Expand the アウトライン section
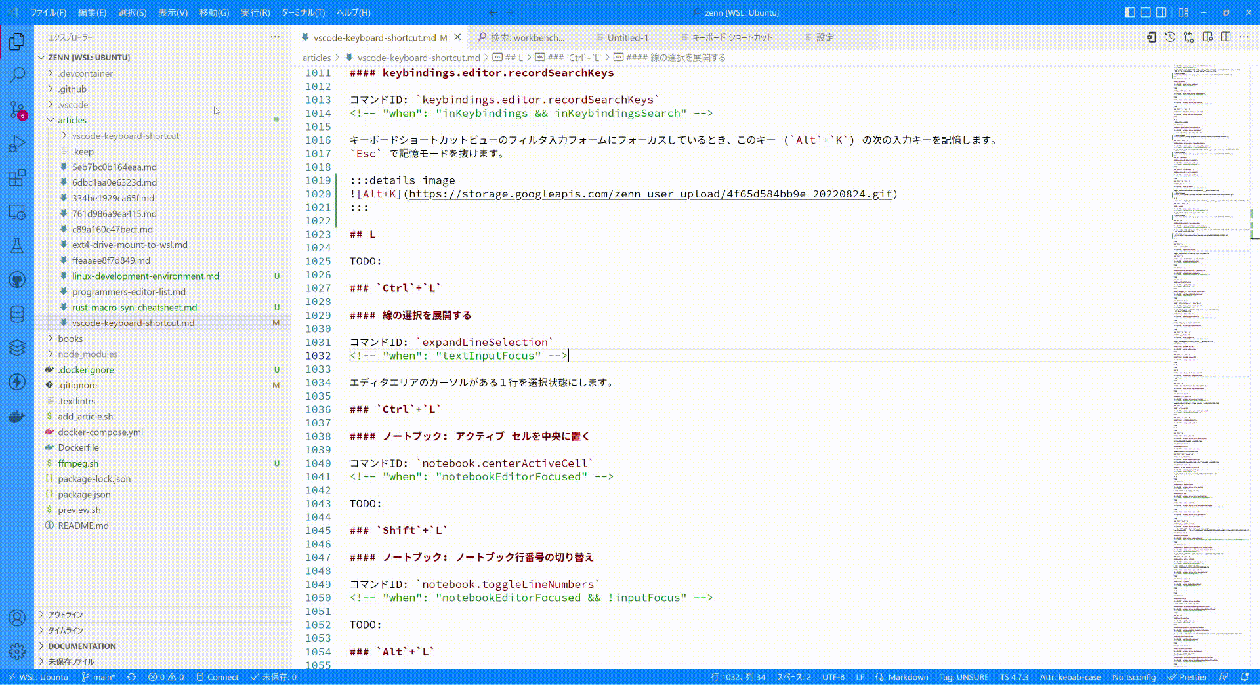Image resolution: width=1260 pixels, height=685 pixels. click(x=162, y=615)
